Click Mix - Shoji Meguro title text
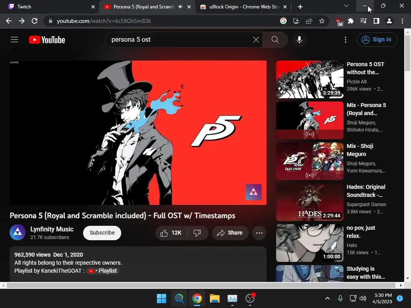 [x=360, y=150]
